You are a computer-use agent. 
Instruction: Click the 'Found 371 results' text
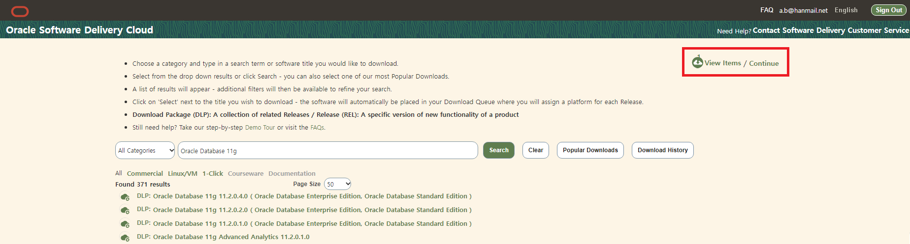[x=143, y=185]
